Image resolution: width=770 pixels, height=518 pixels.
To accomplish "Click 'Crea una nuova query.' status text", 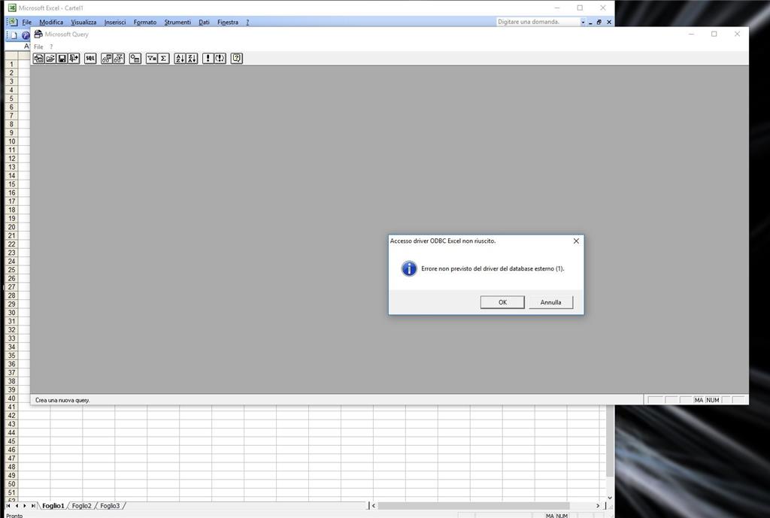I will pos(62,400).
